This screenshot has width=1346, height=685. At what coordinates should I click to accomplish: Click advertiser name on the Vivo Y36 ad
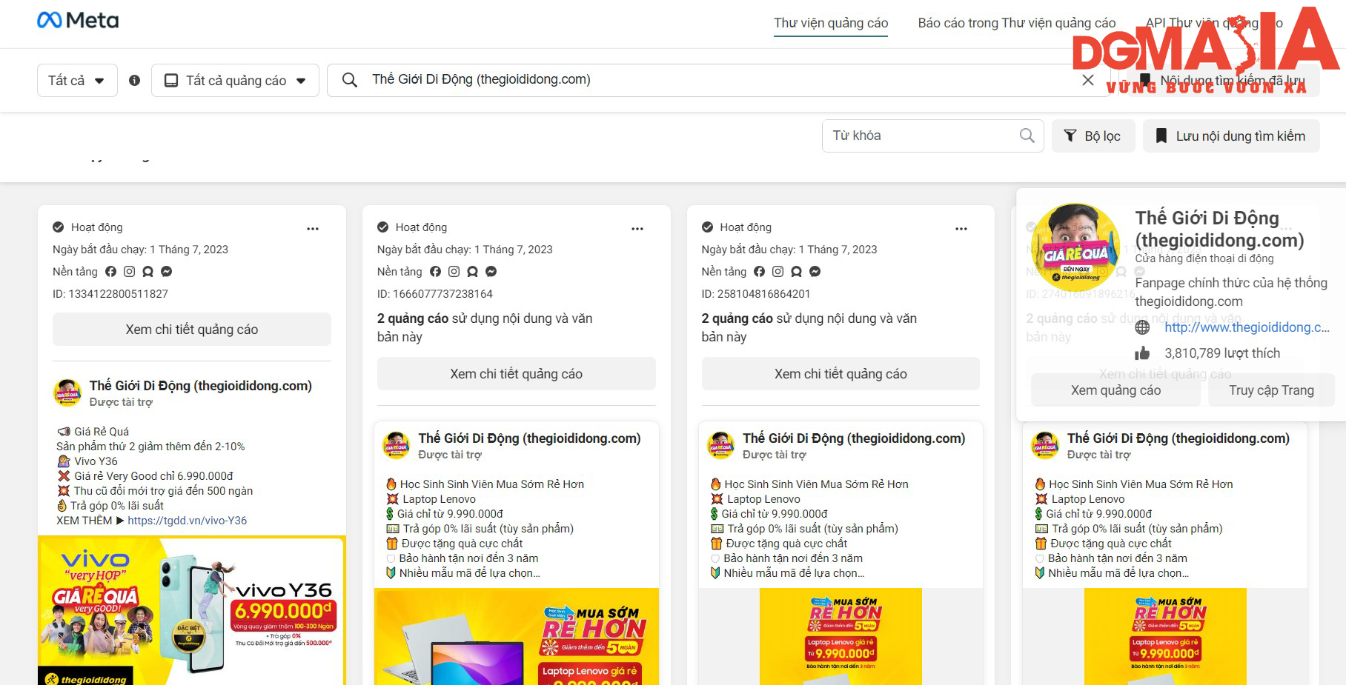pyautogui.click(x=201, y=386)
